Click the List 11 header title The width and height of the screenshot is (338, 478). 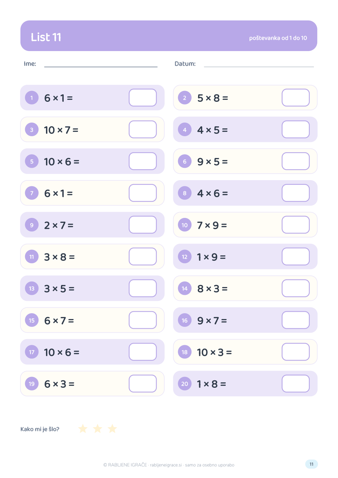pyautogui.click(x=46, y=37)
